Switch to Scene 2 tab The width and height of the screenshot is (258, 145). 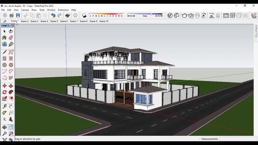pyautogui.click(x=25, y=21)
